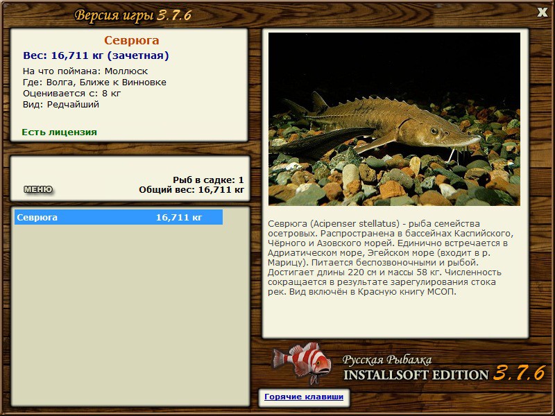Select the Севрюга 16,711 кг row in the list

(x=119, y=217)
